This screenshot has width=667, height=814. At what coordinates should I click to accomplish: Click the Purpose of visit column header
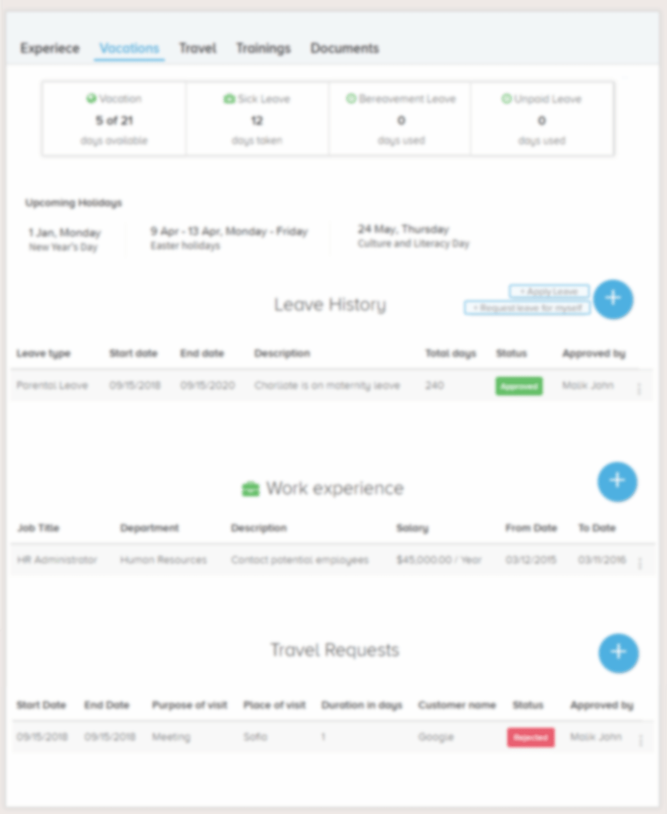click(190, 705)
